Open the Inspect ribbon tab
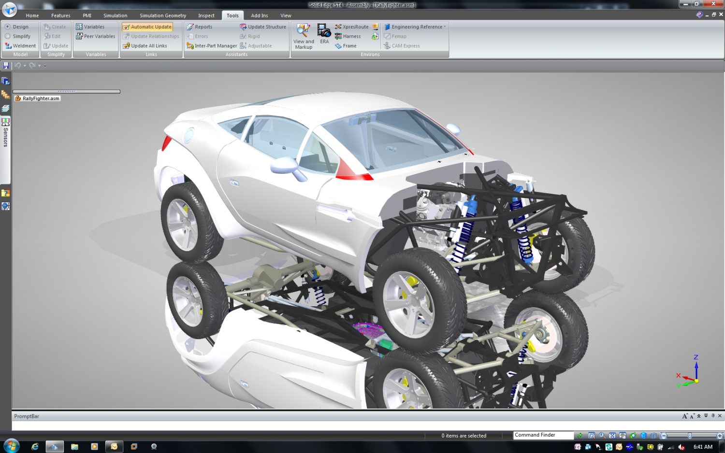Screen dimensions: 725x453 pyautogui.click(x=206, y=15)
